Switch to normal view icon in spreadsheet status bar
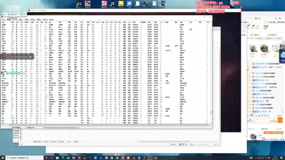Viewport: 285px width, 160px height. (x=180, y=144)
